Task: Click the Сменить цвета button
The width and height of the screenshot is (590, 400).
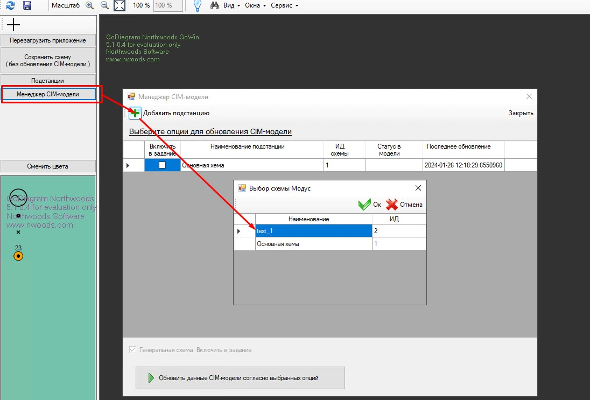Action: click(48, 166)
